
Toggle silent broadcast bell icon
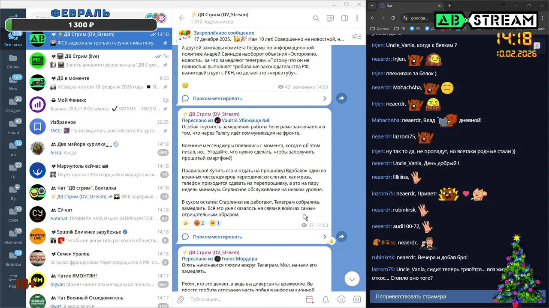(326, 299)
